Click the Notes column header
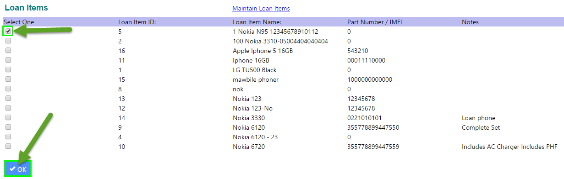The width and height of the screenshot is (564, 179). tap(471, 22)
